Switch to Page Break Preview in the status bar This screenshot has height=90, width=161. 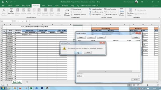[138, 85]
